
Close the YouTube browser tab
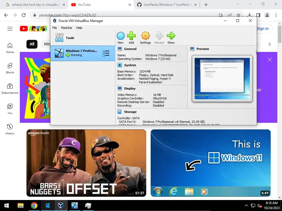click(130, 5)
